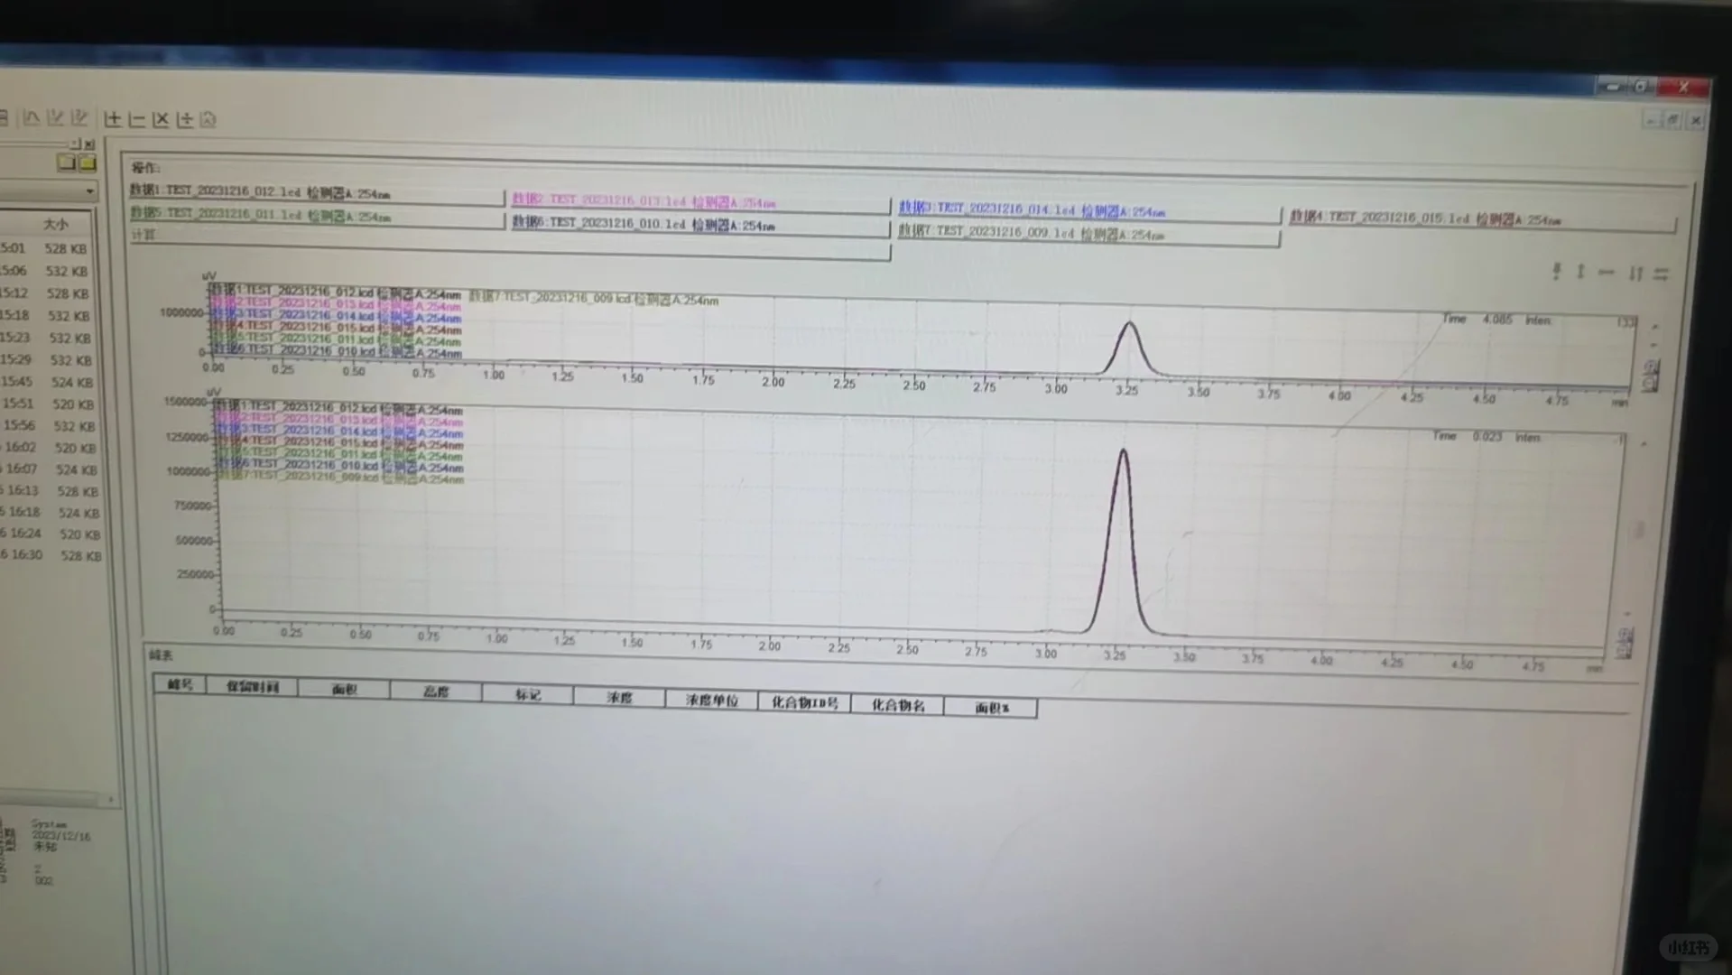Click lower legend entry 数据1 TEST_20231216_012.lcd

339,409
